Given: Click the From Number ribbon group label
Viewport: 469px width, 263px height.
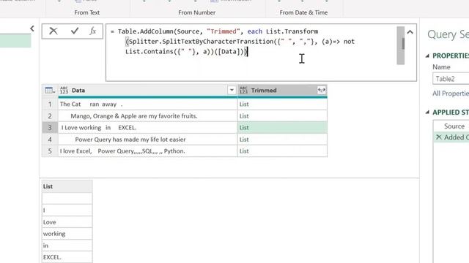Looking at the screenshot, I should [197, 12].
